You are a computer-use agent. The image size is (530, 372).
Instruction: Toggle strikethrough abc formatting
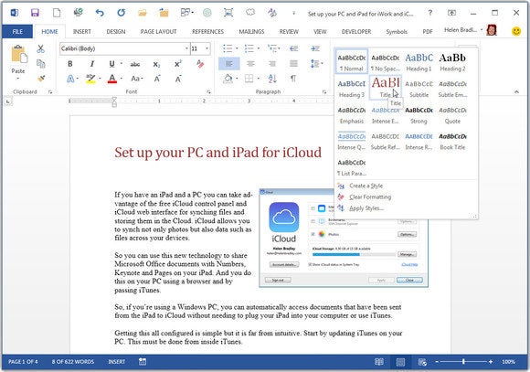coord(135,64)
